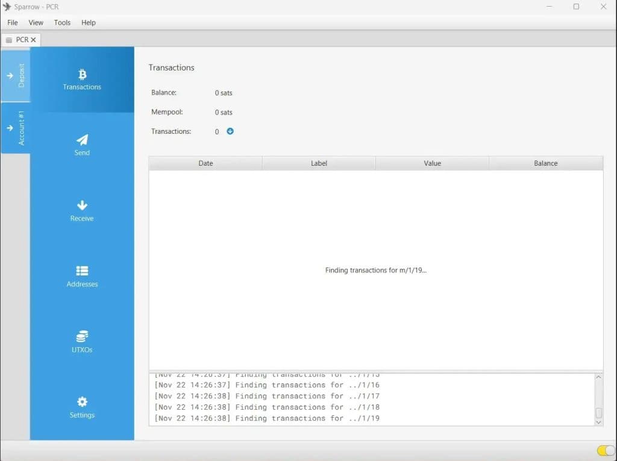Sort transactions by Value column
This screenshot has height=461, width=617.
[432, 163]
